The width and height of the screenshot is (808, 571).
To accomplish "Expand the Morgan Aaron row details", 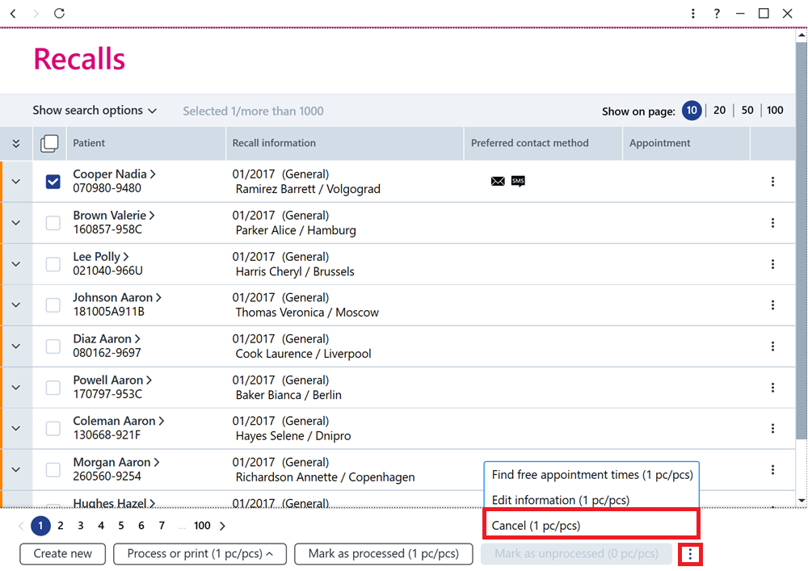I will (x=16, y=469).
